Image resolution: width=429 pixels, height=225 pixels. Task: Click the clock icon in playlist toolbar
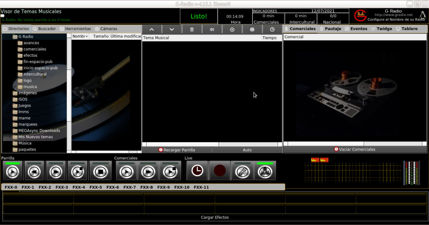[x=272, y=29]
